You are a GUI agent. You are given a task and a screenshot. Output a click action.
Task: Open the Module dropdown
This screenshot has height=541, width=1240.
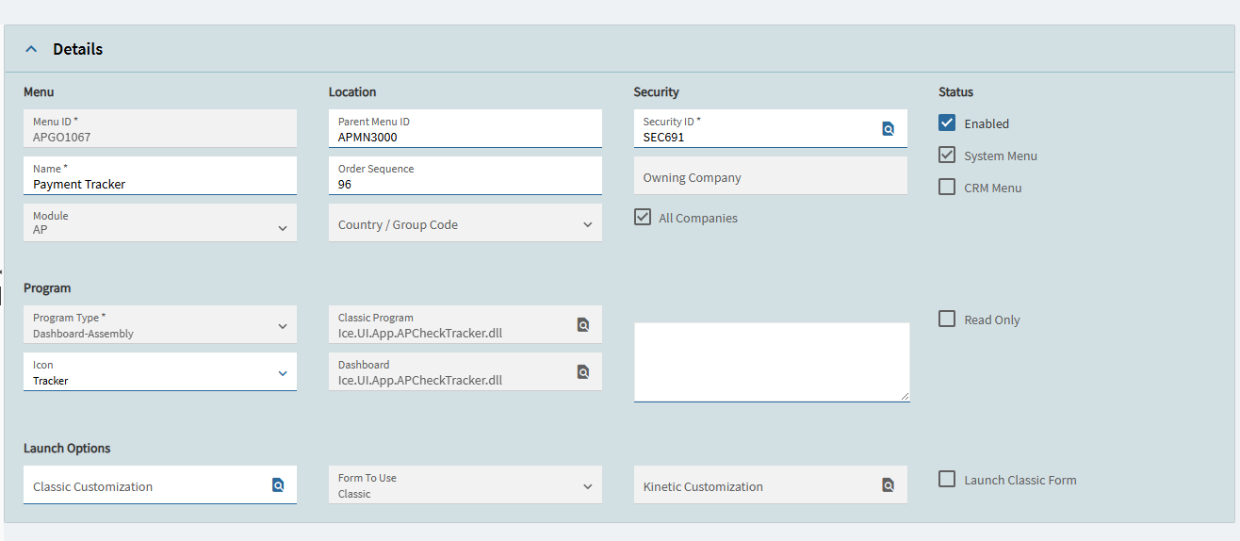[160, 222]
